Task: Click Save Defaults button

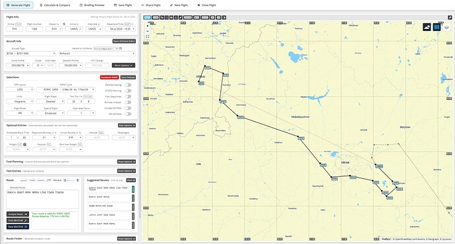Action: pos(128,78)
